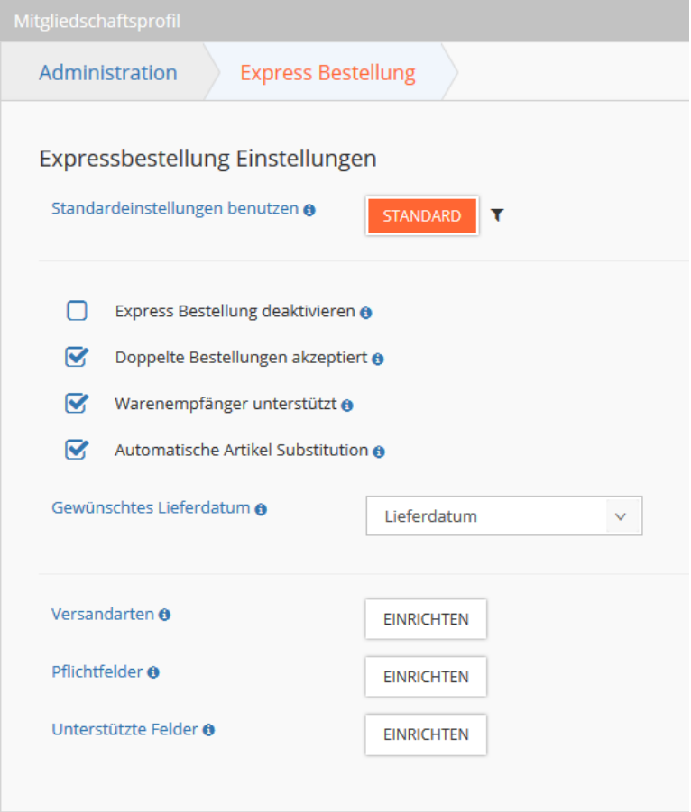Show info for Doppelte Bestellungen akzeptiert
Image resolution: width=691 pixels, height=812 pixels.
[x=378, y=359]
